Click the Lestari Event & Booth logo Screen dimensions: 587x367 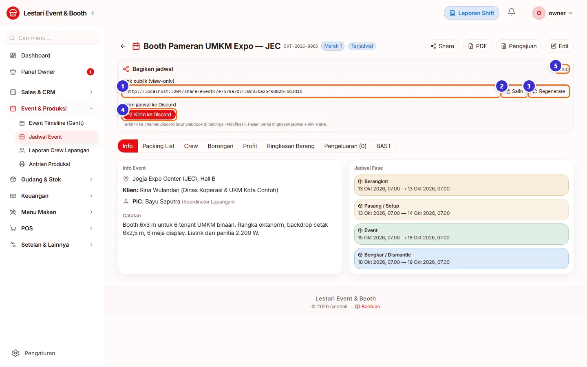[13, 13]
